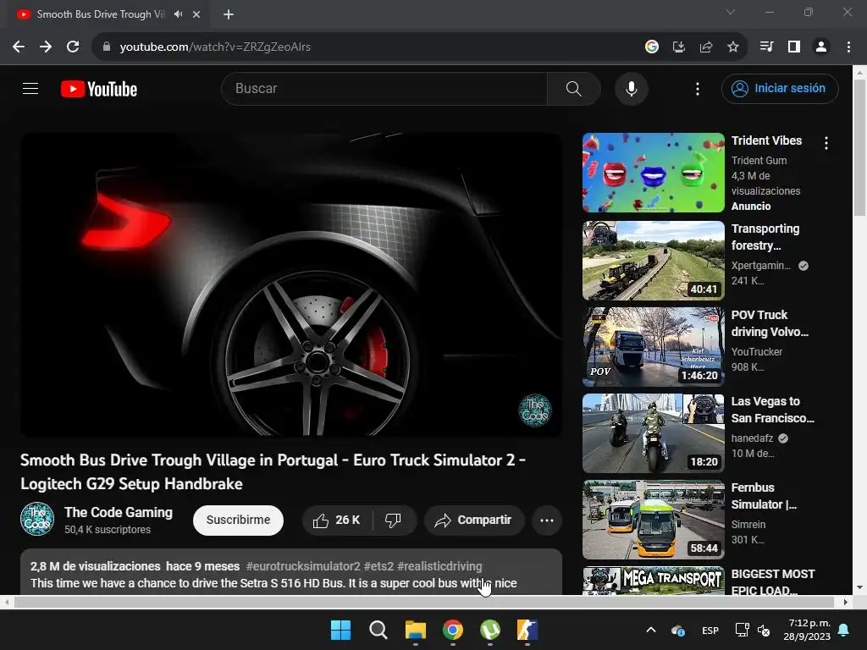Open Google icon in the address bar

tap(652, 47)
